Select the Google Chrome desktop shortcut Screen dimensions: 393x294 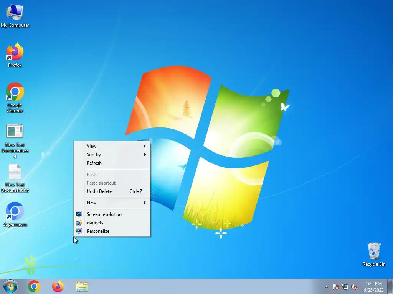15,98
